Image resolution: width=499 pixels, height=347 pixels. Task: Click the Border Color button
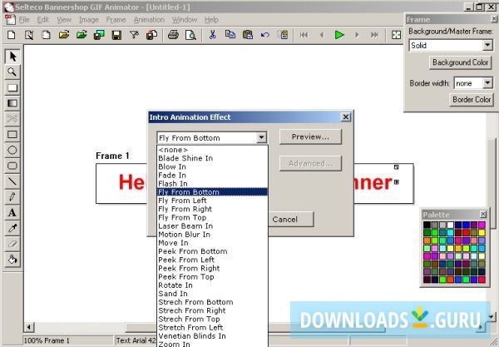(x=472, y=100)
